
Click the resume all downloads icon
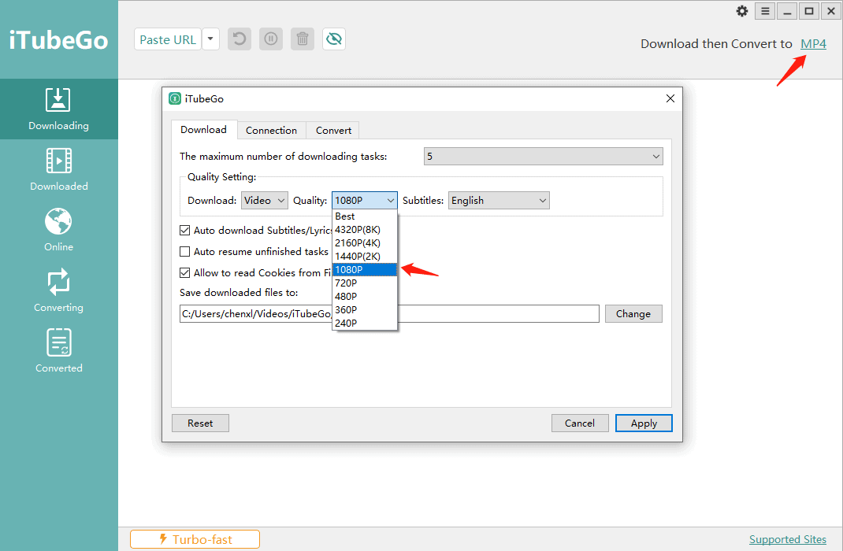[x=240, y=39]
